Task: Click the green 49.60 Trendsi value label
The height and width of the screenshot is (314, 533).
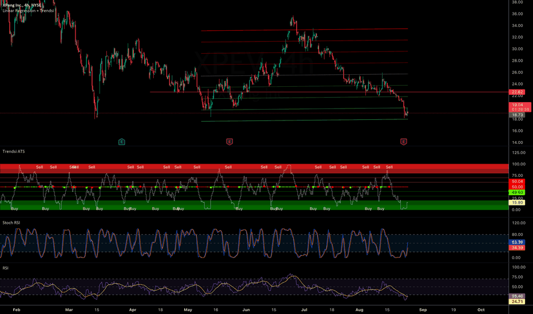Action: (x=517, y=192)
